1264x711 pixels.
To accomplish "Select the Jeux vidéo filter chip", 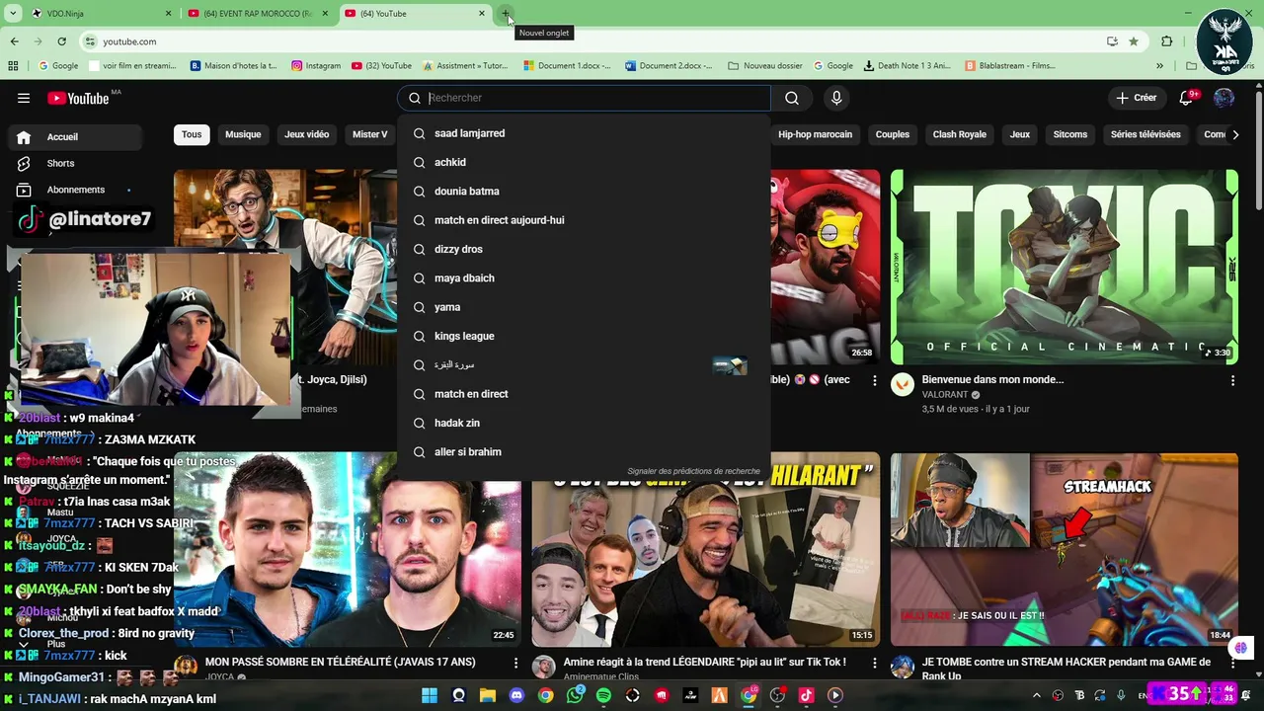I will tap(306, 134).
